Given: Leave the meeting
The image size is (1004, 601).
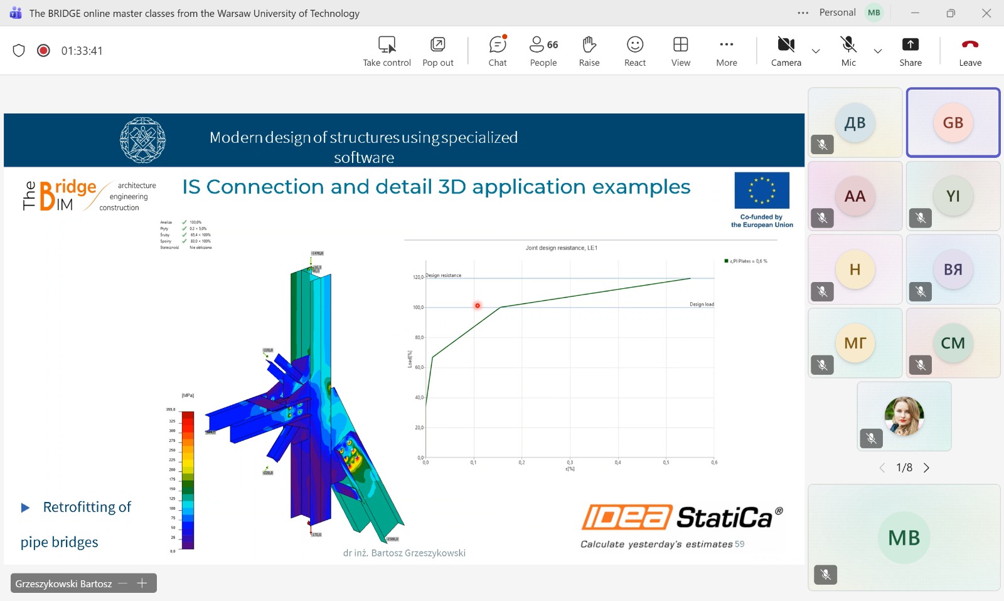Looking at the screenshot, I should point(969,51).
